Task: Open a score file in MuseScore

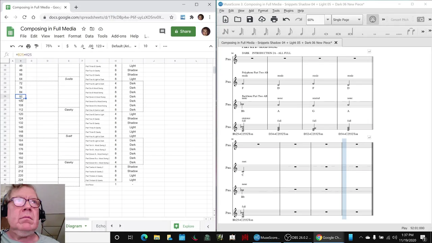Action: [238, 20]
